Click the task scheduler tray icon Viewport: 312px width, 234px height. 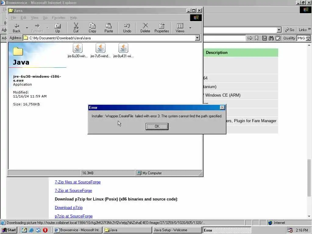tap(290, 230)
